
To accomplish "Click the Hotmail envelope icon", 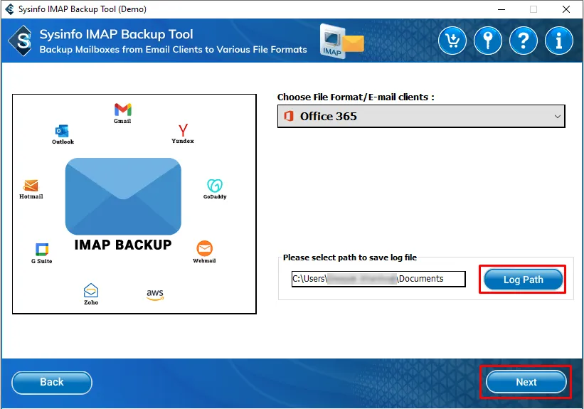I will 31,186.
